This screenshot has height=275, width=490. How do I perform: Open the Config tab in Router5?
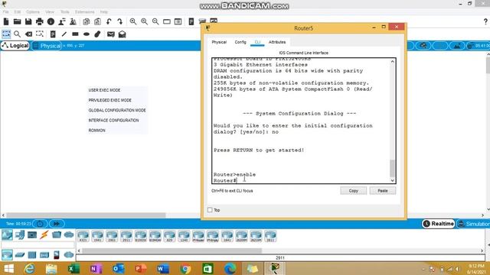(x=240, y=42)
